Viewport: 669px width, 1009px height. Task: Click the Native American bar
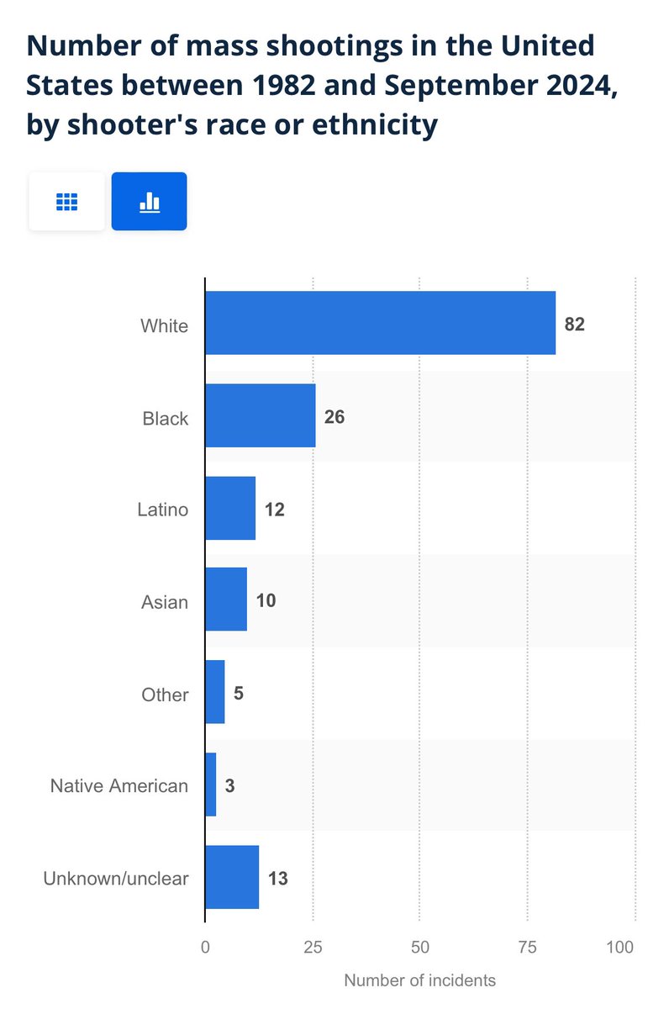point(211,784)
